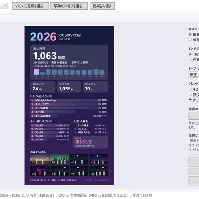Click the 'VRCX の記録を選ぶ...' button
199x199 pixels.
pos(30,6)
